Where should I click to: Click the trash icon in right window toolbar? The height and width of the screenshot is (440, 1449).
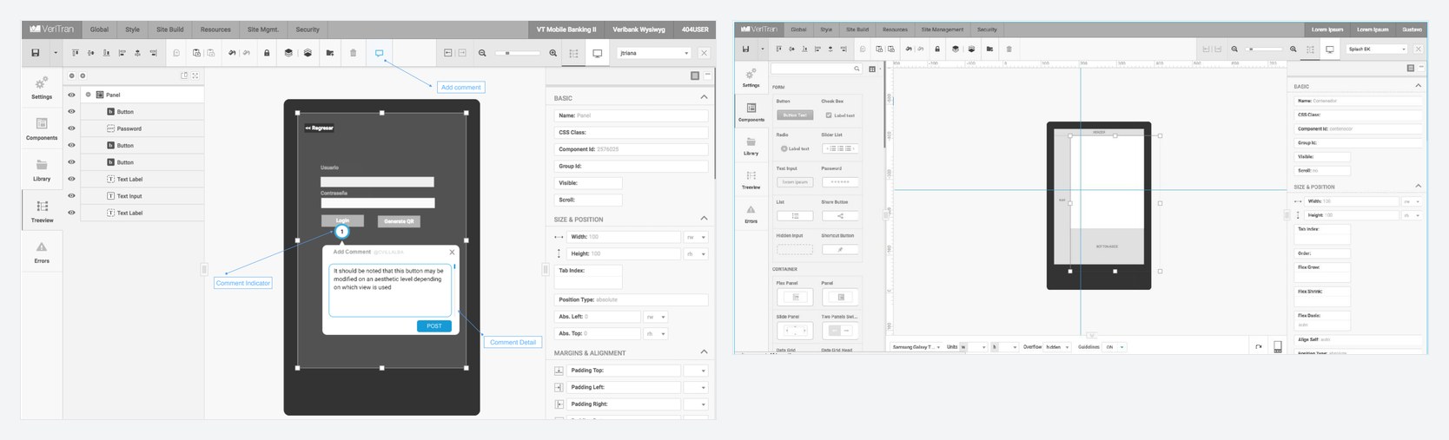1009,49
